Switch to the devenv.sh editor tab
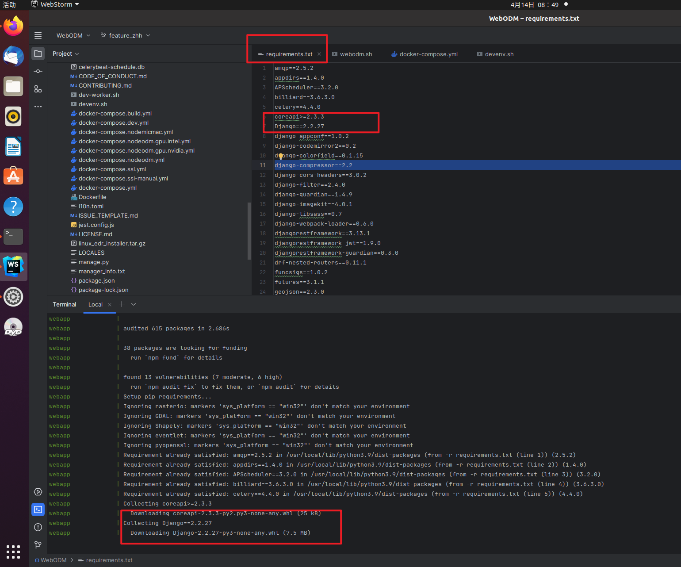The width and height of the screenshot is (681, 567). click(x=495, y=54)
